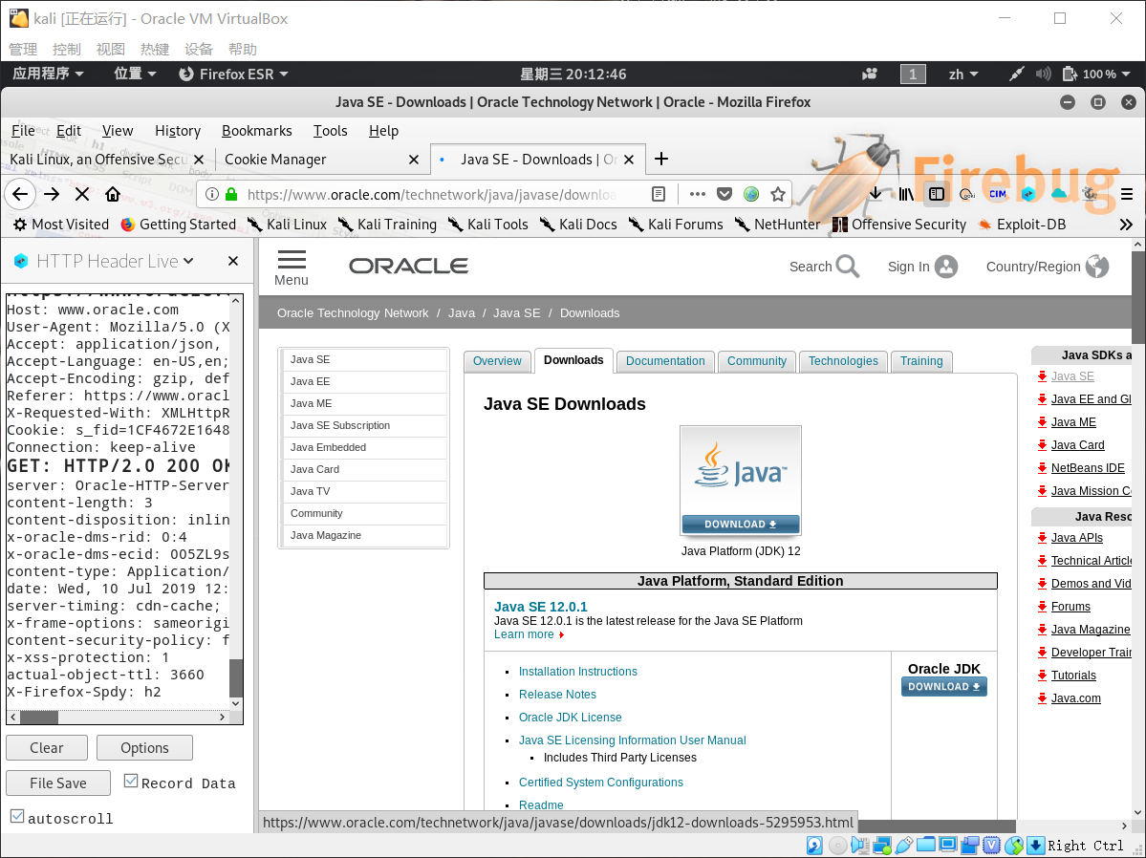Click the File Save button
1146x858 pixels.
click(x=58, y=783)
